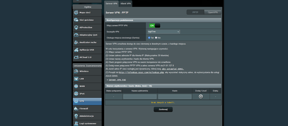The height and width of the screenshot is (126, 288).
Task: Open Analizator ruchu in the sidebar
Action: (x=87, y=42)
